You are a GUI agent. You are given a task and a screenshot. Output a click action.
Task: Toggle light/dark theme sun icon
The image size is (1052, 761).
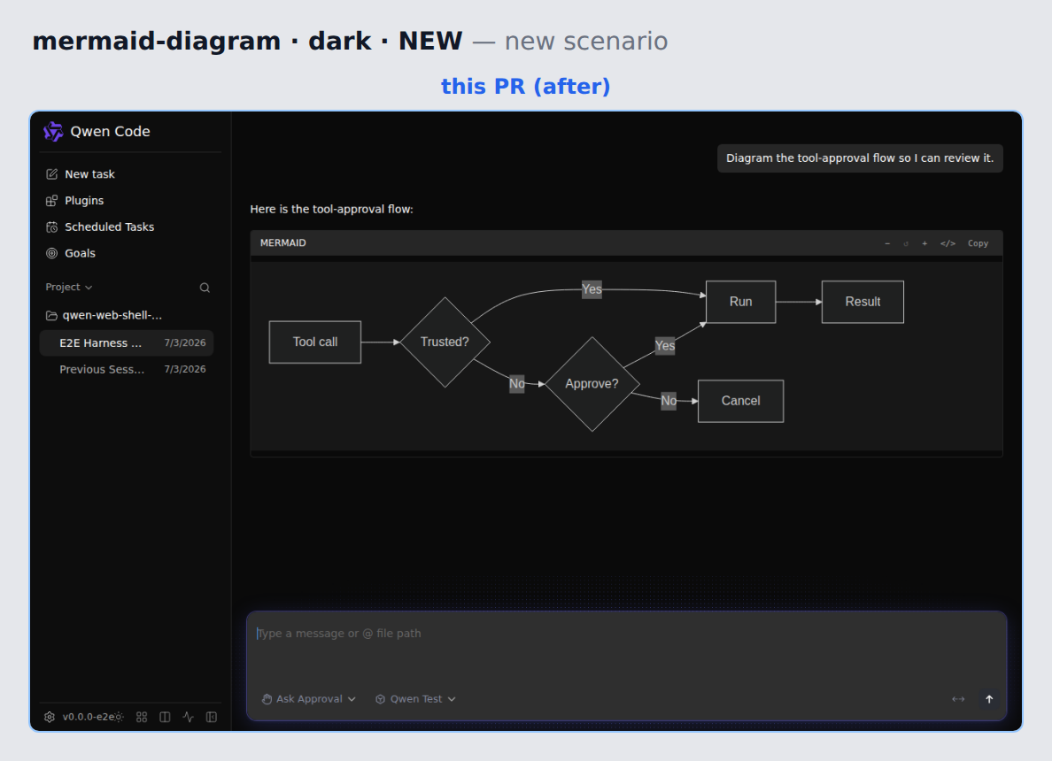(x=120, y=717)
